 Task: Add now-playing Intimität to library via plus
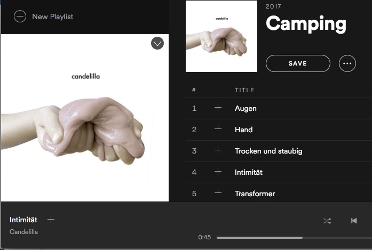tap(51, 220)
